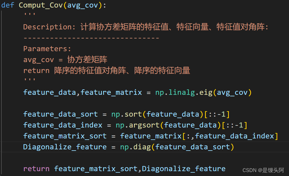Click the avg_cov parameter in function signature
Image resolution: width=289 pixels, height=176 pixels.
click(x=82, y=5)
